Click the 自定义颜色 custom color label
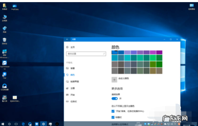The image size is (198, 126). [x=124, y=79]
